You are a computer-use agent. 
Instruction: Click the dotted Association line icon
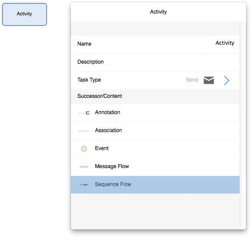pos(84,131)
